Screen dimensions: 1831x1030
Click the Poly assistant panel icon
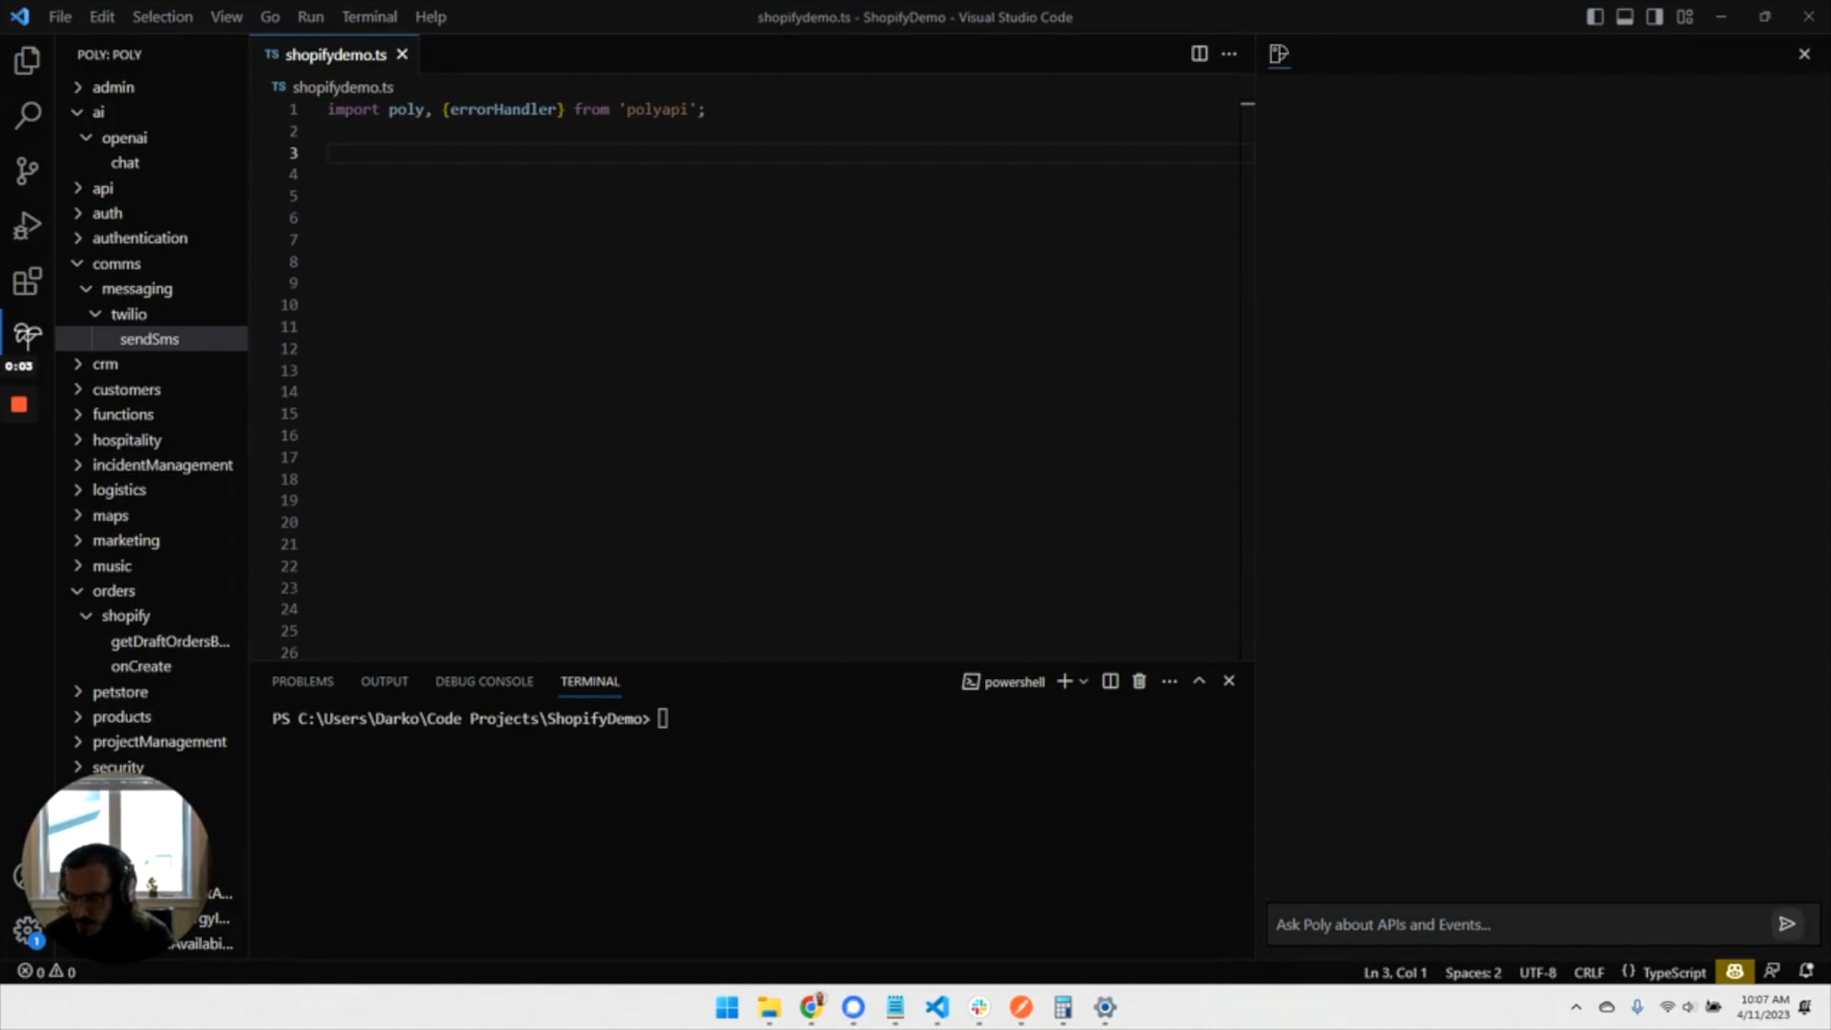pyautogui.click(x=1279, y=53)
